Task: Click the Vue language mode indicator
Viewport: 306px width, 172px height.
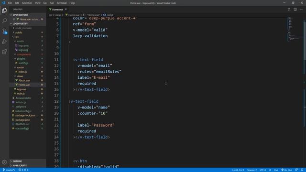Action: [276, 170]
